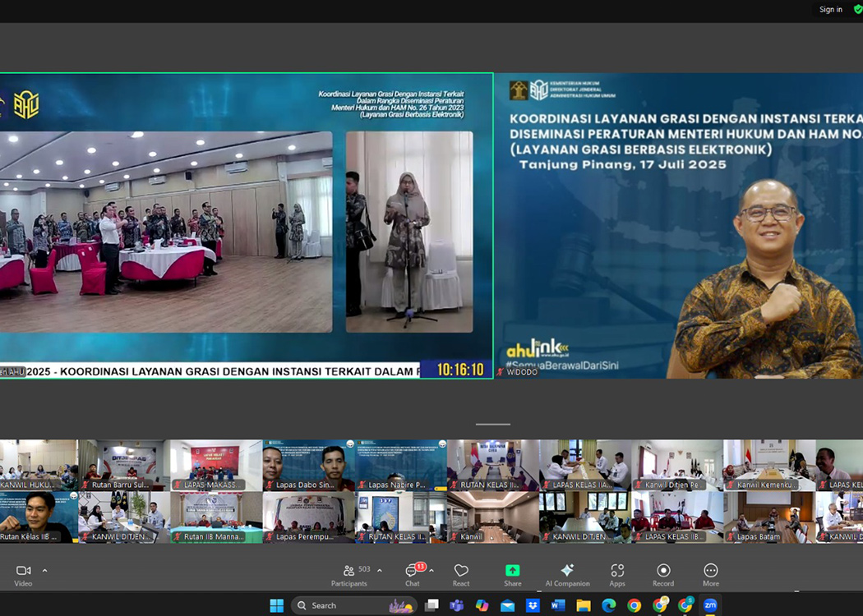
Task: Select the Lapas Batam participant thumbnail
Action: (x=769, y=517)
